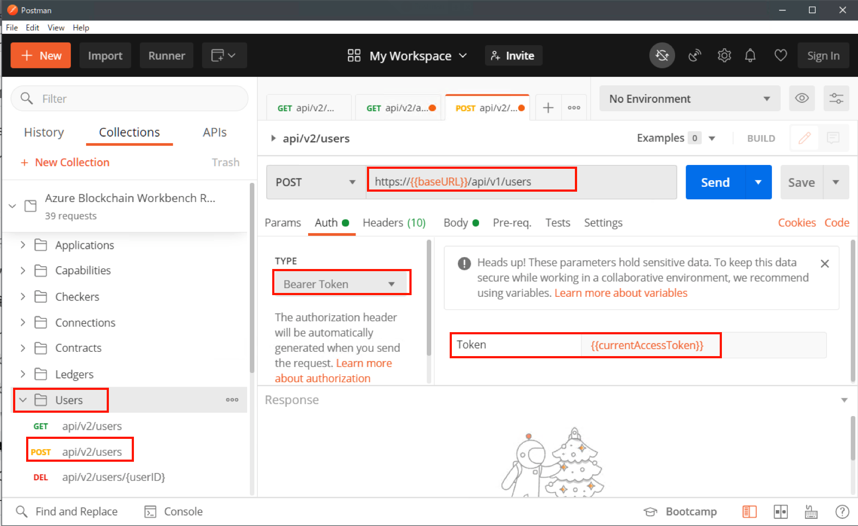Switch to two-pane view icon

click(781, 512)
